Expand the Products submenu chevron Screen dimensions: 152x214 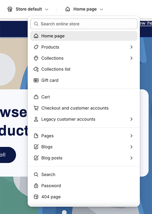pos(131,47)
